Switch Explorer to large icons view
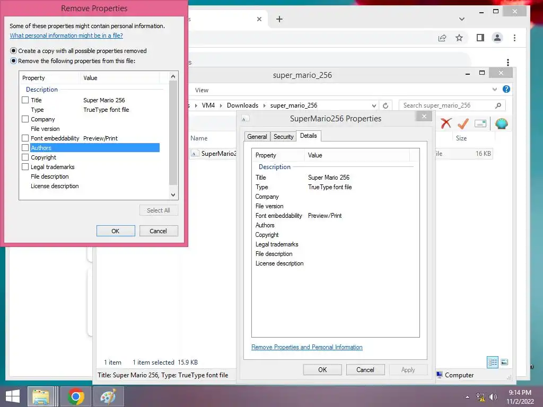543x407 pixels. click(x=504, y=362)
